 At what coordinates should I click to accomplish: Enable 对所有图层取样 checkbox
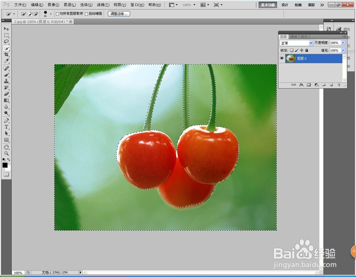(57, 14)
